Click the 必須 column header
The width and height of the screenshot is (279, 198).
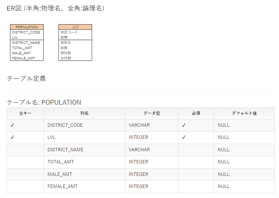(196, 113)
